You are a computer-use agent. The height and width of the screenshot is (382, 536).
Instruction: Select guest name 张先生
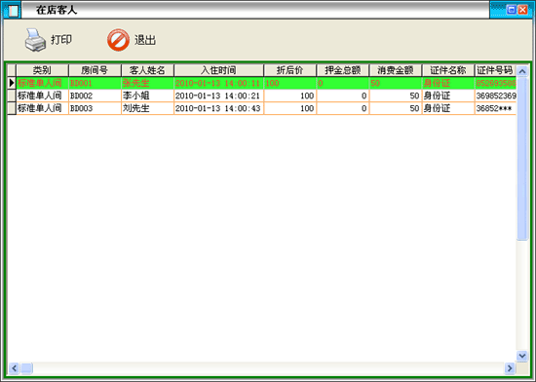pyautogui.click(x=148, y=83)
